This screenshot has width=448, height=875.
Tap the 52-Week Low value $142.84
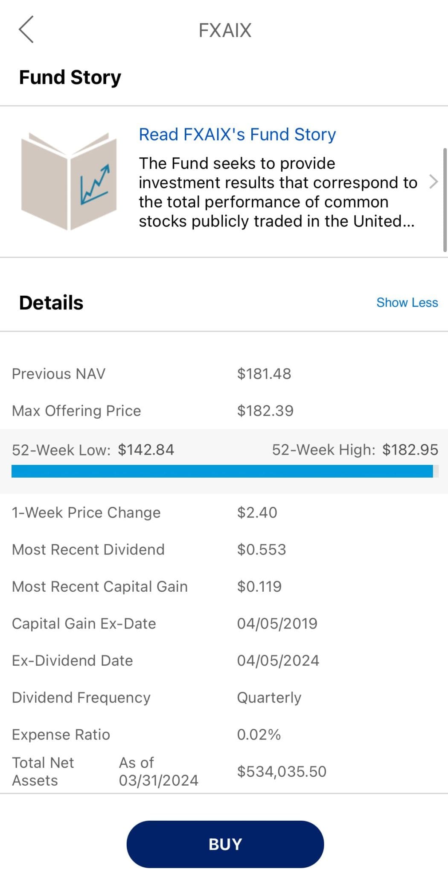146,449
